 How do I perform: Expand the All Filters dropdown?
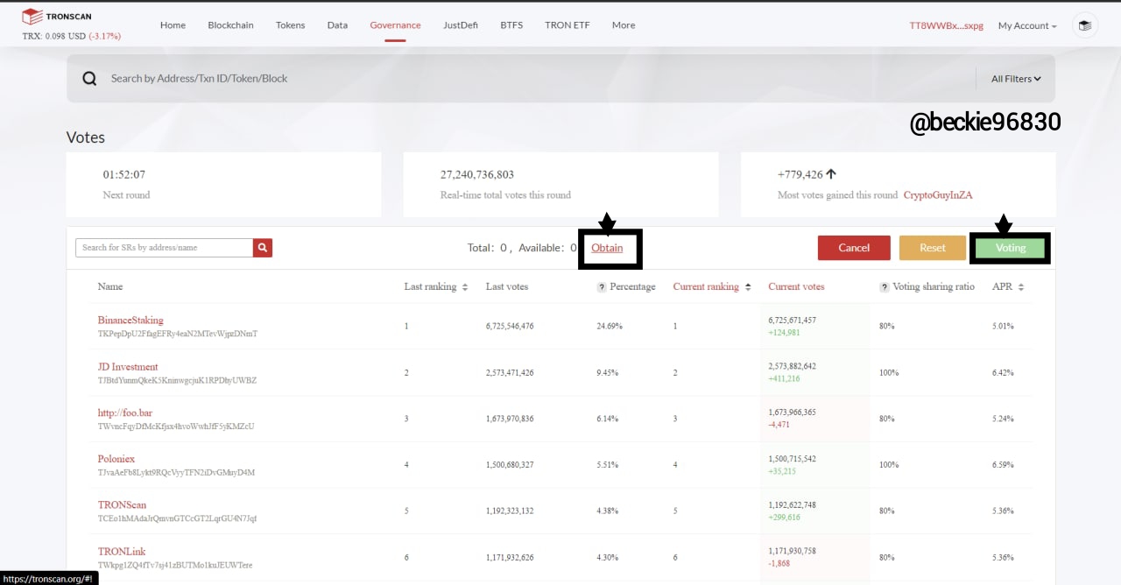point(1016,79)
